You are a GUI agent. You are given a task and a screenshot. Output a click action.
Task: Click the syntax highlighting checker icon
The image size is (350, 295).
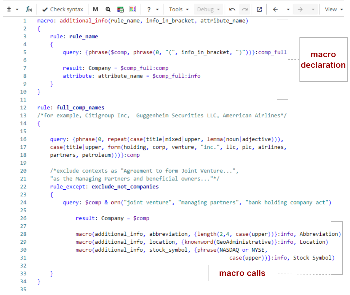coord(120,9)
